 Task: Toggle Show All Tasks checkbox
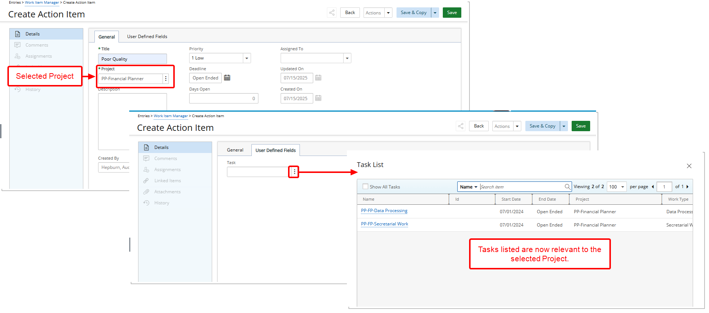coord(365,187)
